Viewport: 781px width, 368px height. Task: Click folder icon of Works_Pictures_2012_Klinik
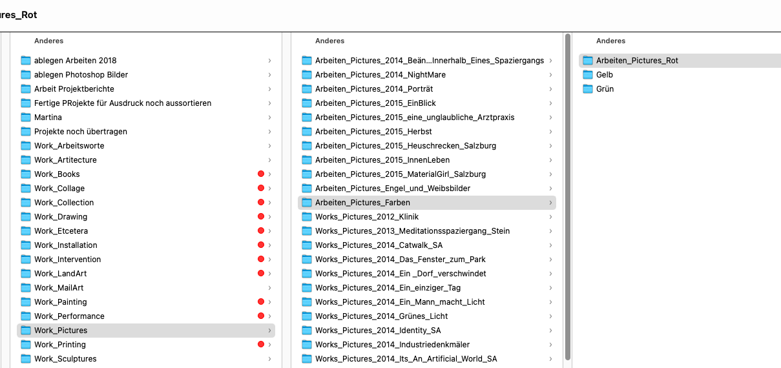pyautogui.click(x=307, y=217)
